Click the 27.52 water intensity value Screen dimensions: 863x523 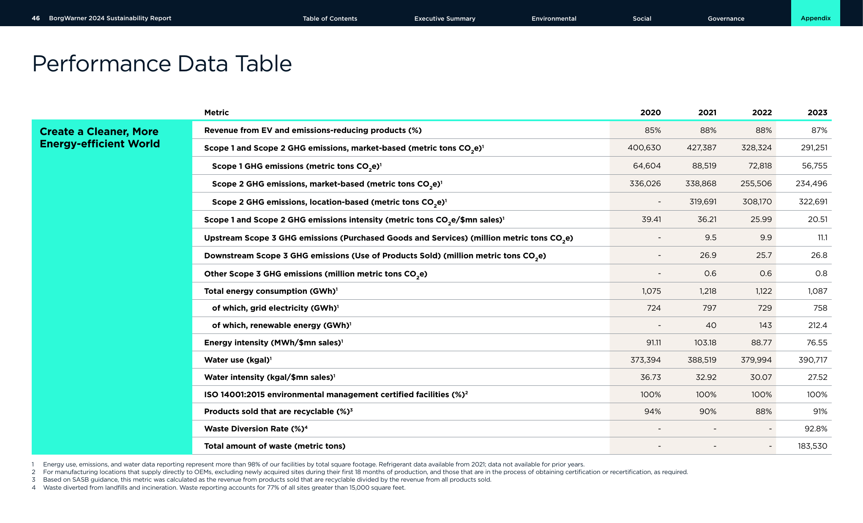point(817,377)
